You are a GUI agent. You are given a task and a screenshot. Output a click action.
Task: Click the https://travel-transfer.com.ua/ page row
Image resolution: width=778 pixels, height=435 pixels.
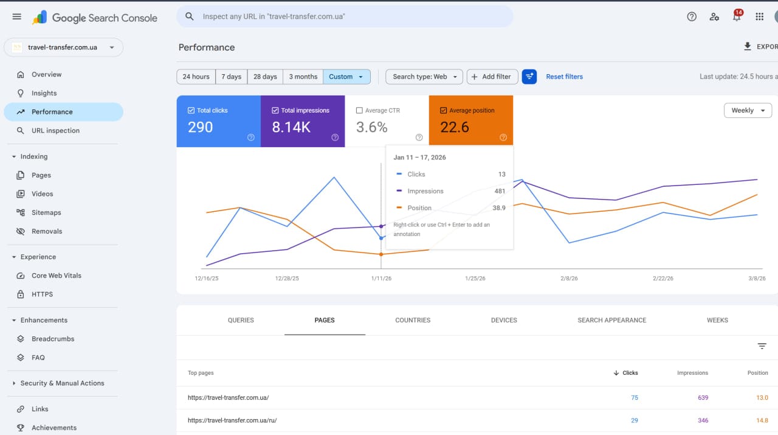point(477,398)
